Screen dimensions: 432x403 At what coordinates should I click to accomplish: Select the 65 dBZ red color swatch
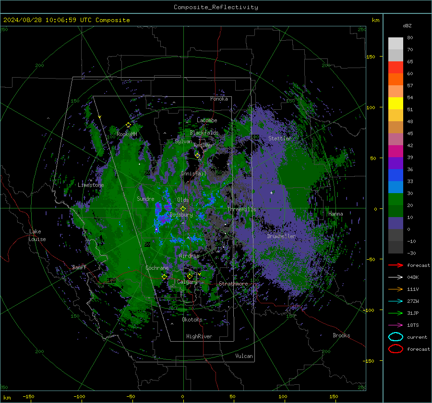pos(396,68)
